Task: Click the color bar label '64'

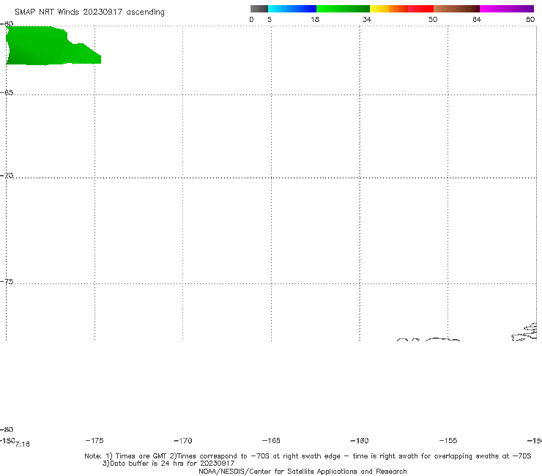Action: (477, 19)
